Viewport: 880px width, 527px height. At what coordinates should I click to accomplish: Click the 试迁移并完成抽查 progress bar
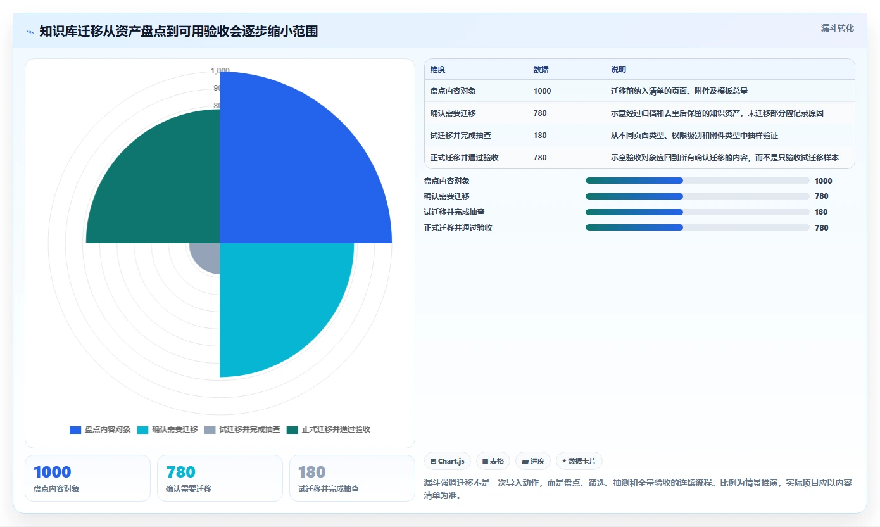[x=698, y=212]
